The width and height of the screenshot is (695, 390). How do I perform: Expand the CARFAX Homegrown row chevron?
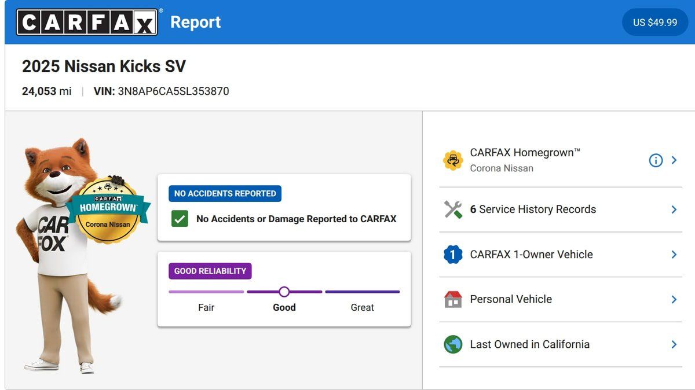[x=674, y=160]
